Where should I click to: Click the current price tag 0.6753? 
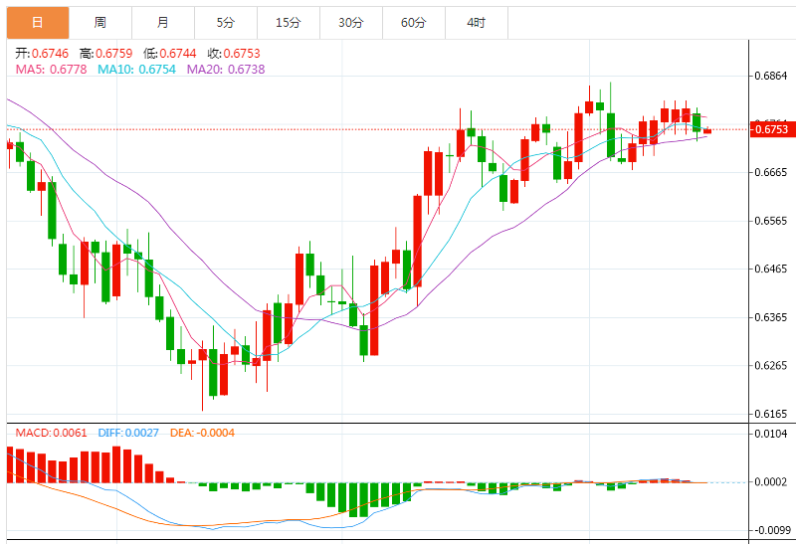point(772,129)
